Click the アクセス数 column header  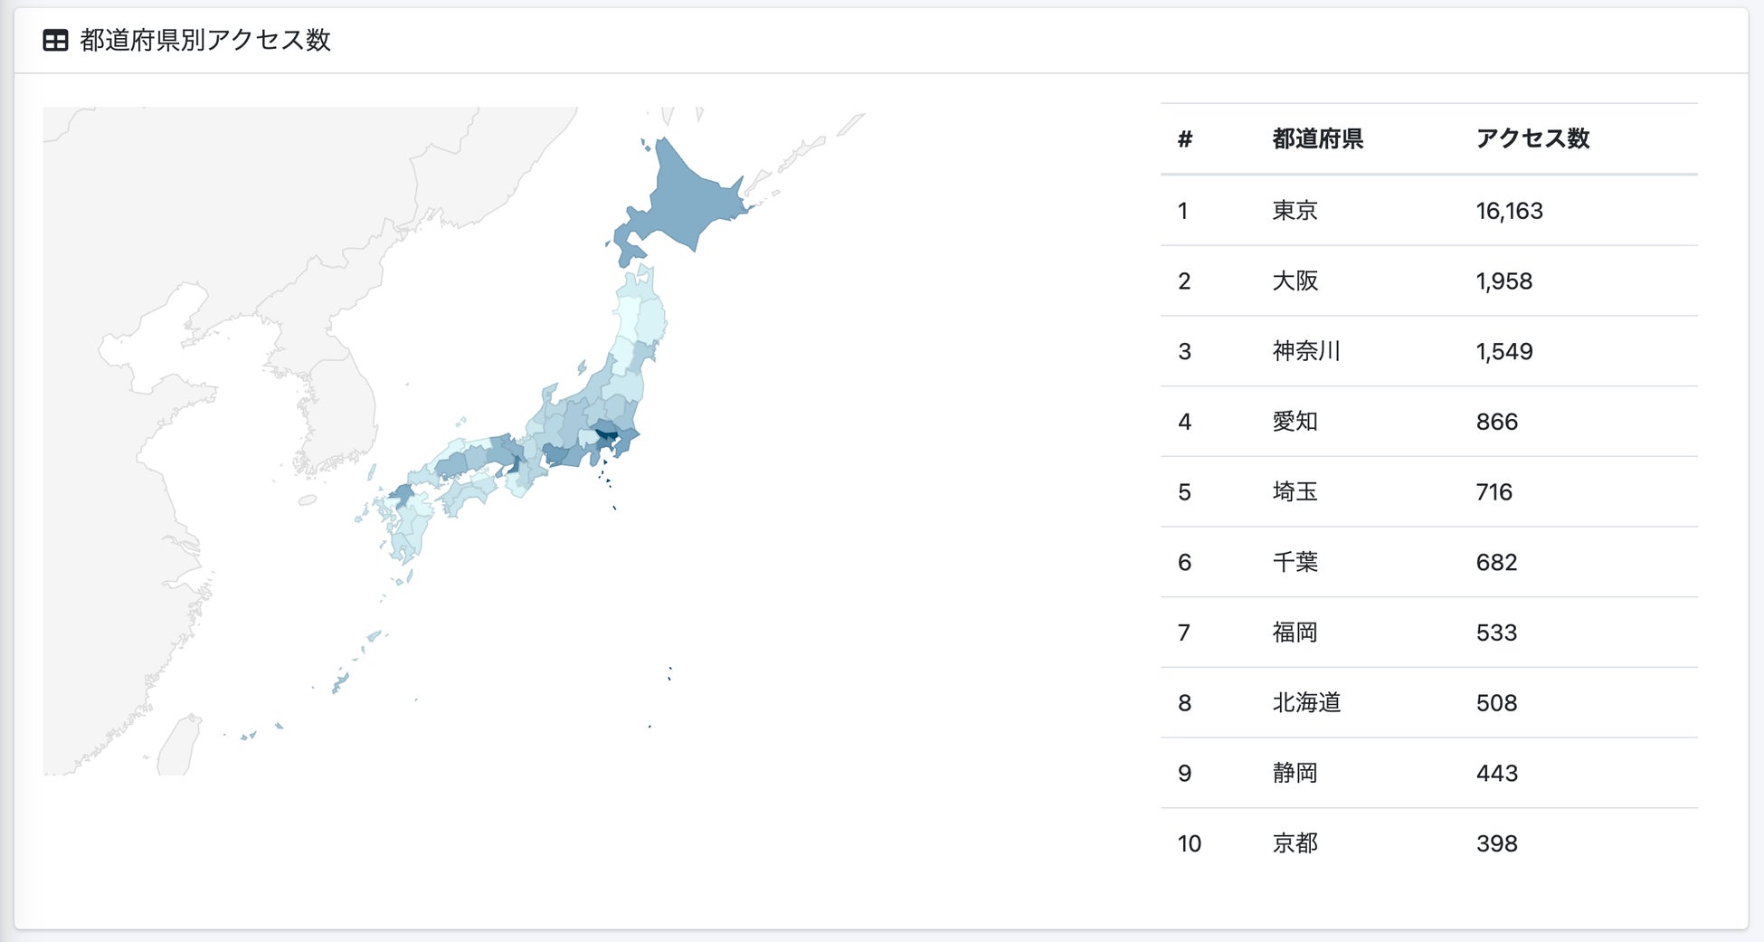coord(1532,138)
